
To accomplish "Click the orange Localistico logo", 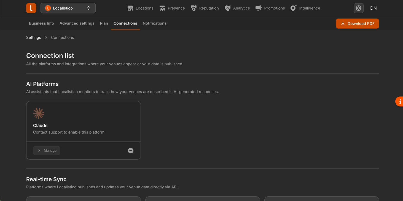I will 31,8.
